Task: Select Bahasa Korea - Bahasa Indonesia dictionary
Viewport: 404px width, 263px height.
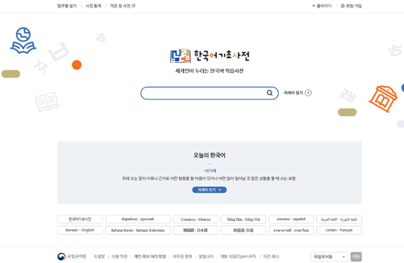Action: coord(138,230)
